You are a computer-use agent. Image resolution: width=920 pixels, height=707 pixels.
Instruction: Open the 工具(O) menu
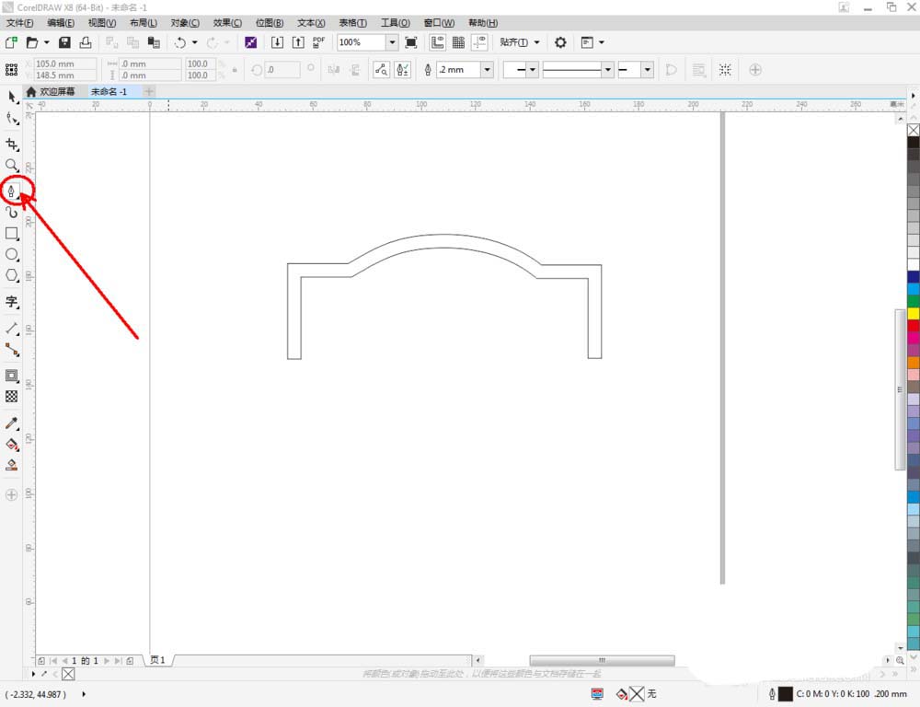coord(396,23)
